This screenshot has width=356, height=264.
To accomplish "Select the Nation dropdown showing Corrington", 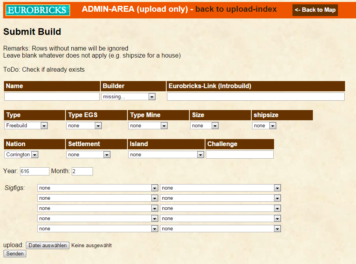I will 22,155.
